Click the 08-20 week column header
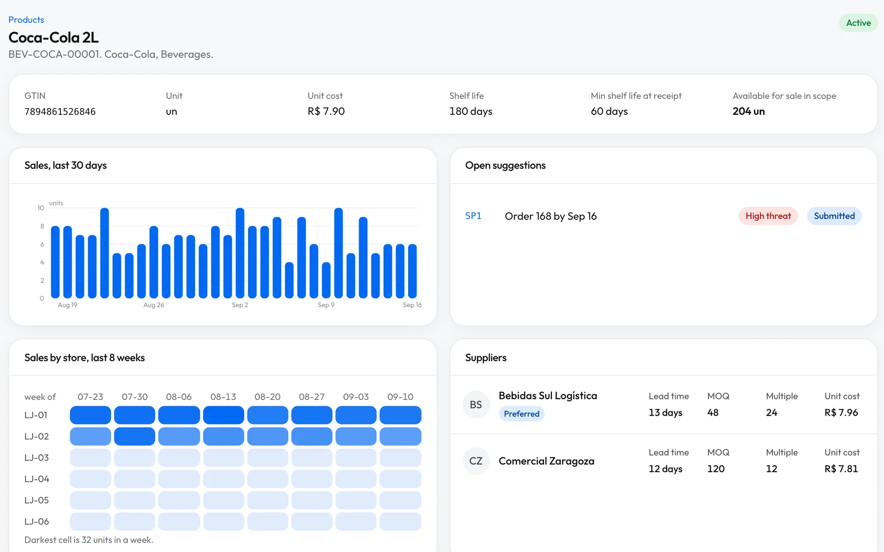 (268, 397)
